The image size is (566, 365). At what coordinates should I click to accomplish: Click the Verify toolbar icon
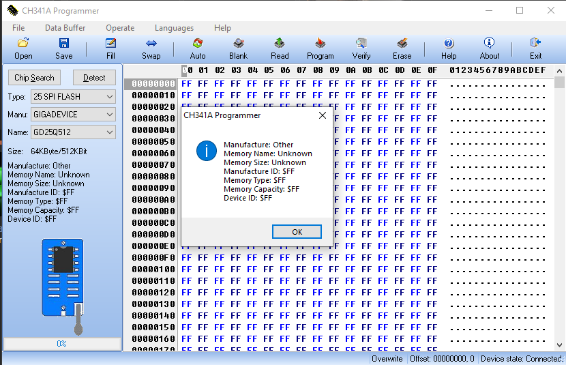point(361,44)
